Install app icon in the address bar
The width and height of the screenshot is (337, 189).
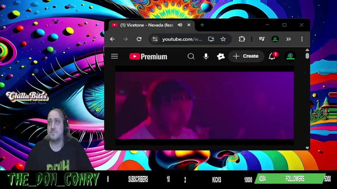(x=211, y=39)
